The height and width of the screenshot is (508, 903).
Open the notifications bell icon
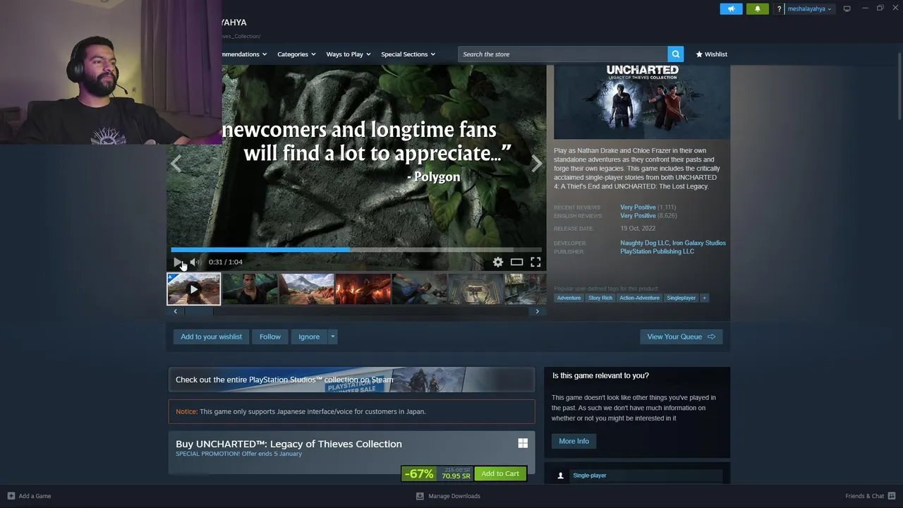pos(758,8)
